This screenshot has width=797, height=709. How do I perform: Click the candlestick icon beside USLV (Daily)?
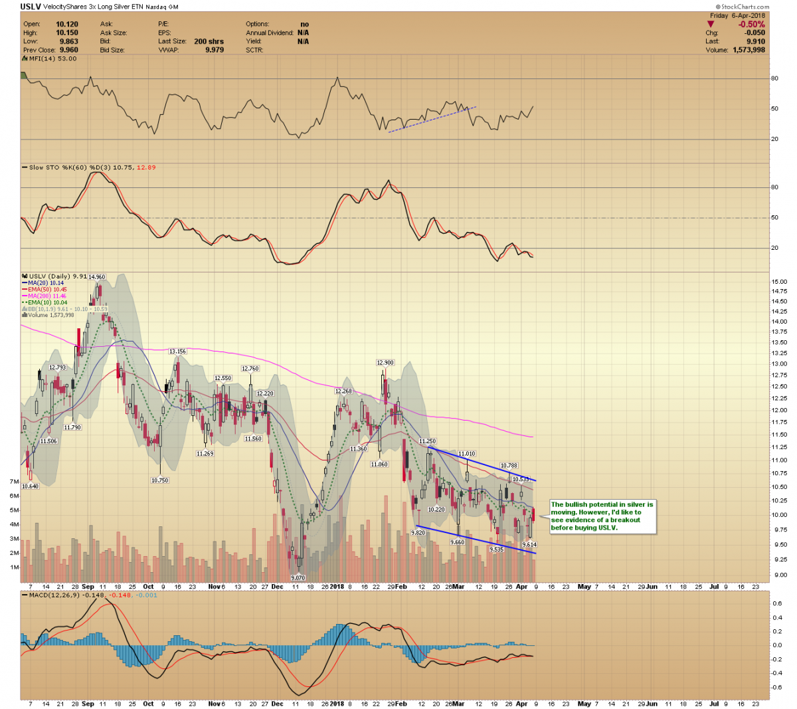click(25, 276)
